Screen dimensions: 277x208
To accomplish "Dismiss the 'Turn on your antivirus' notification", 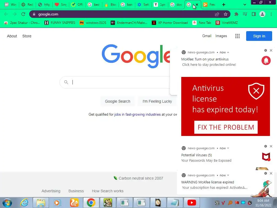I will click(271, 50).
